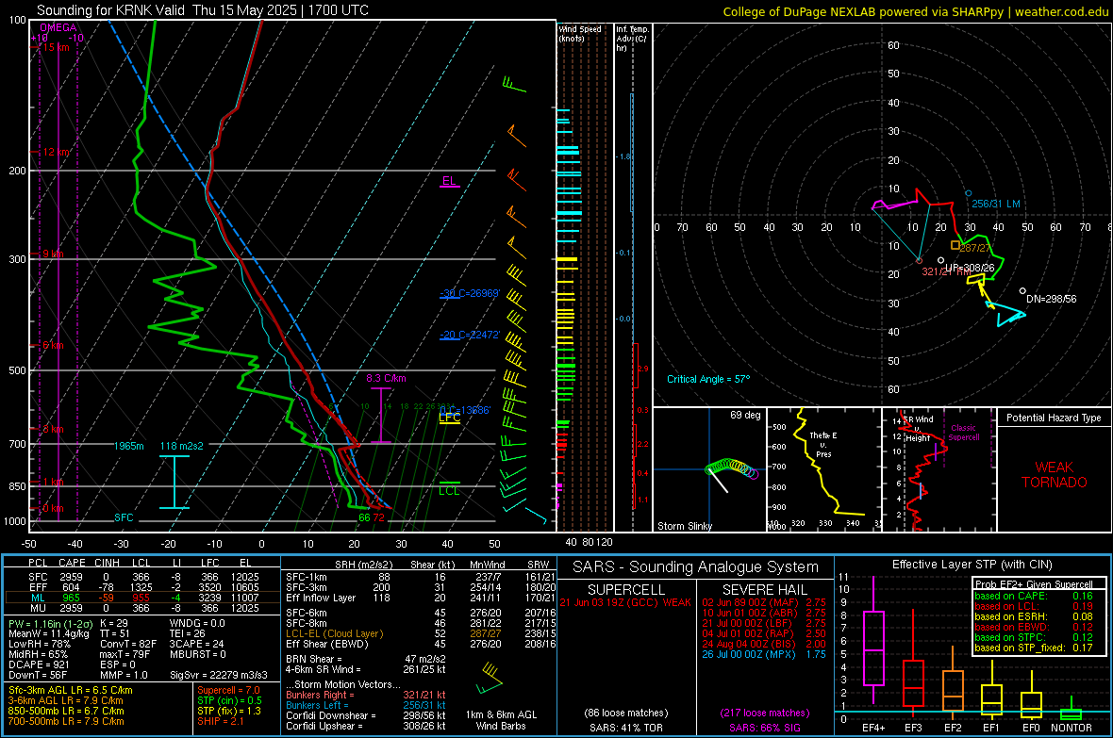Click the 'SARS: 41% TOR' result
The width and height of the screenshot is (1113, 738).
[627, 728]
